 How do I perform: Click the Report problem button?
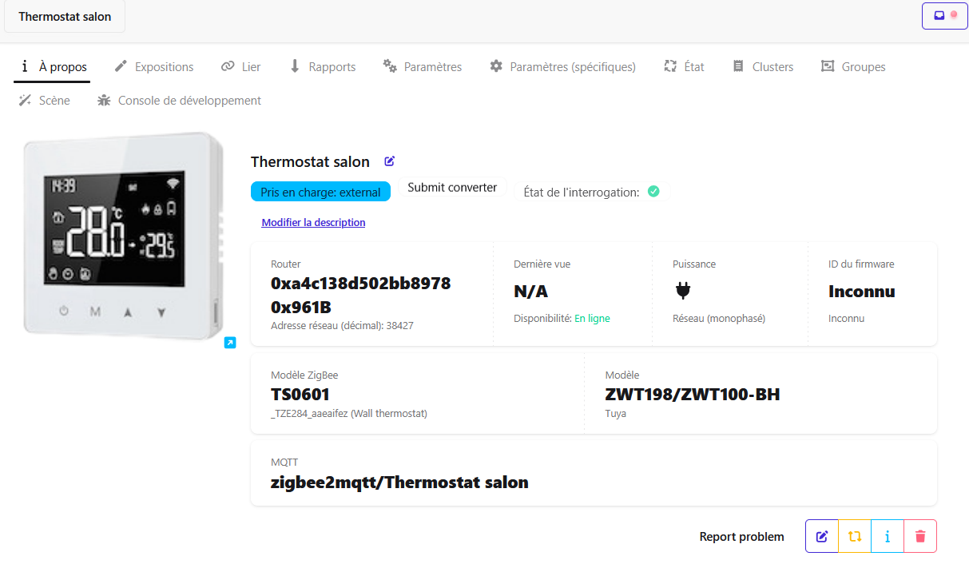pos(741,537)
